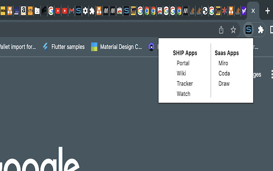Open the Wallet import for... bookmark
The height and width of the screenshot is (171, 273).
pyautogui.click(x=18, y=47)
